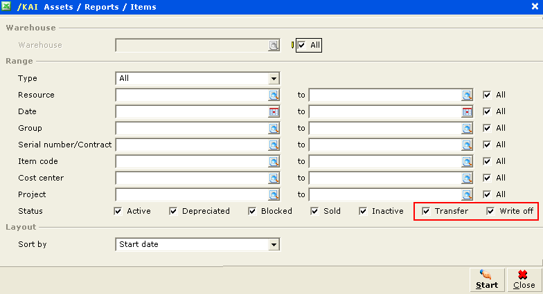Screen dimensions: 543x294
Task: Open Group from-field lookup icon
Action: 274,129
